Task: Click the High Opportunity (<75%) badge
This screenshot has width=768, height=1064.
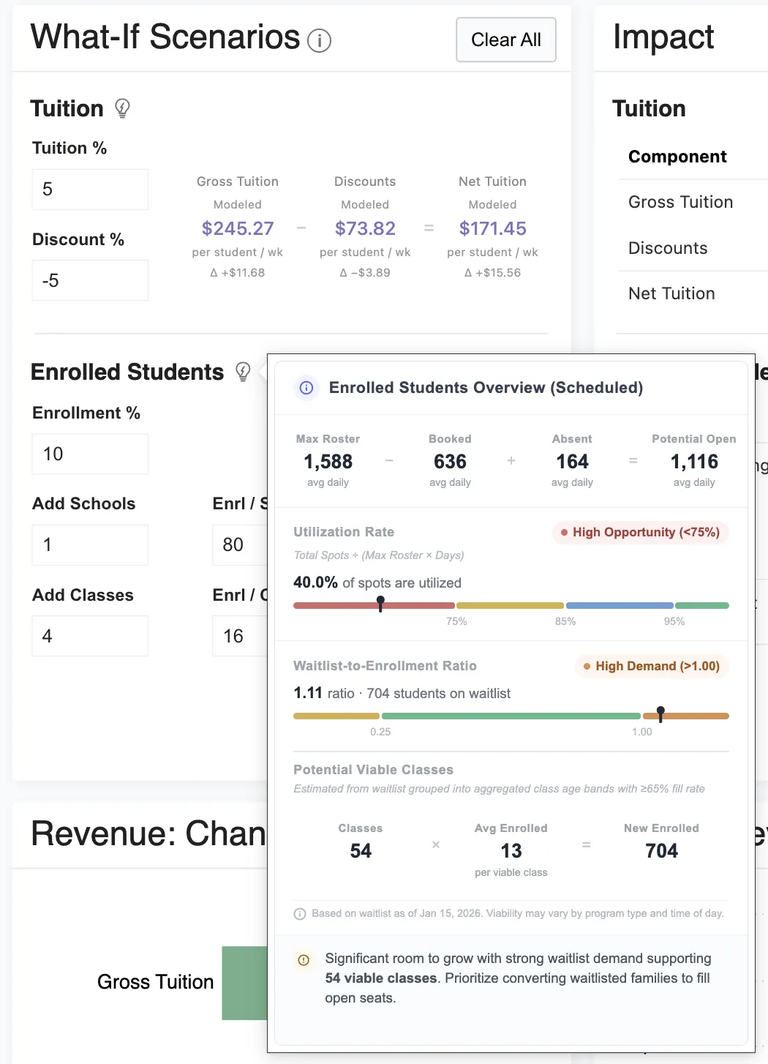Action: [x=640, y=533]
